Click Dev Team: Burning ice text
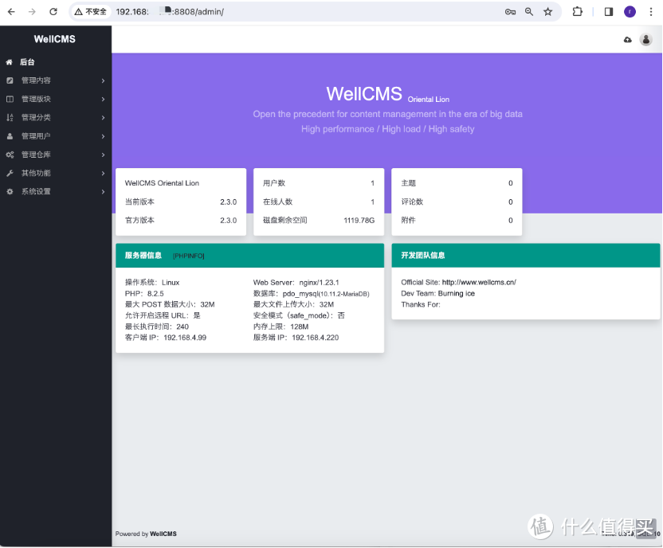The height and width of the screenshot is (548, 663). point(438,293)
